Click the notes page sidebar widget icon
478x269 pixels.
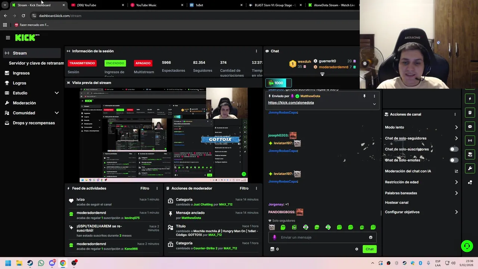click(x=470, y=113)
